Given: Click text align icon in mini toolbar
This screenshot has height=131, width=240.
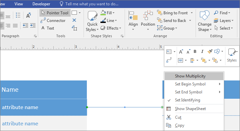Looking at the screenshot, I should (x=180, y=61).
